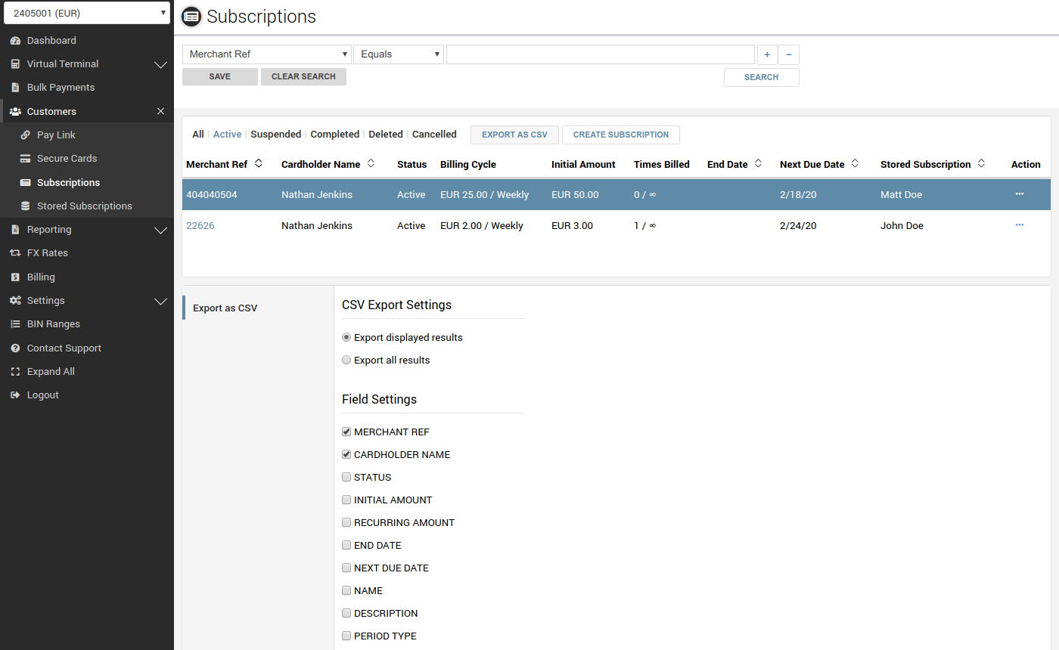Click the Billing dollar icon
The image size is (1059, 650).
pos(15,277)
